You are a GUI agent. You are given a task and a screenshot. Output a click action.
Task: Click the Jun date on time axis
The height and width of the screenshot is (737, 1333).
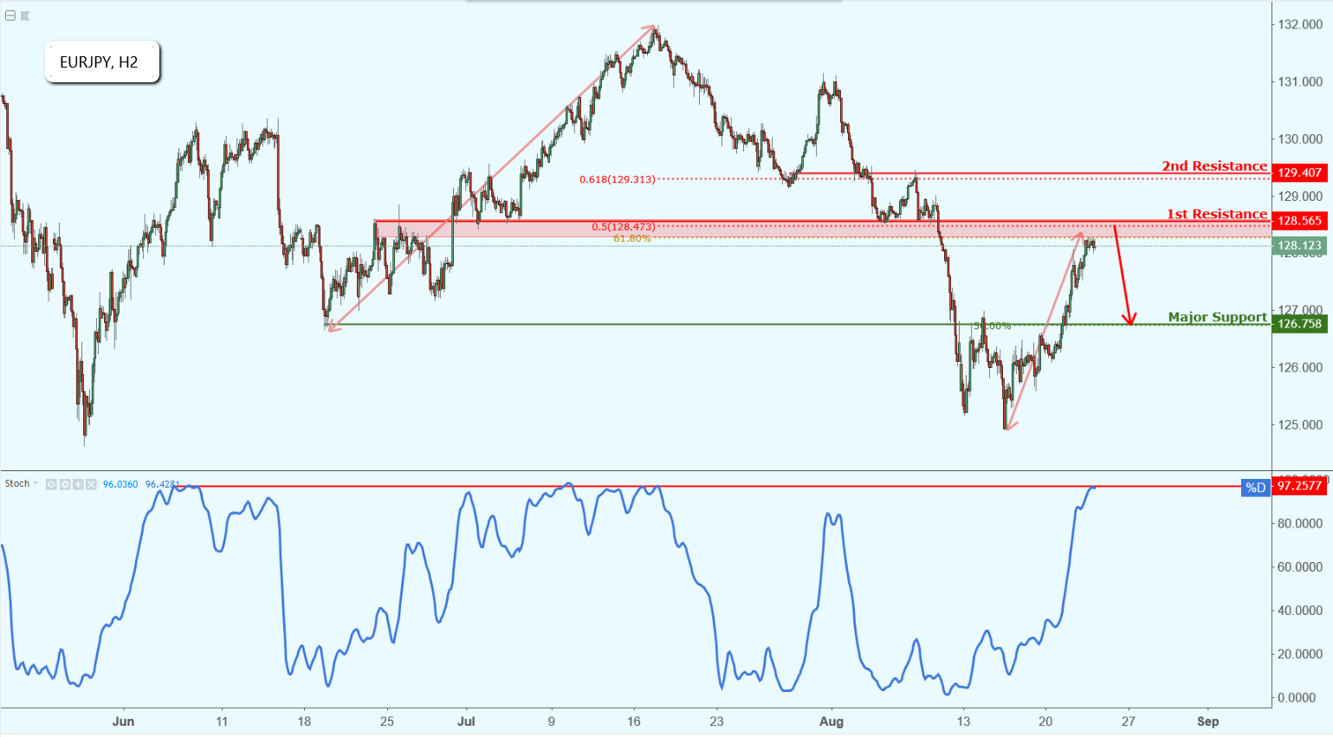click(123, 721)
